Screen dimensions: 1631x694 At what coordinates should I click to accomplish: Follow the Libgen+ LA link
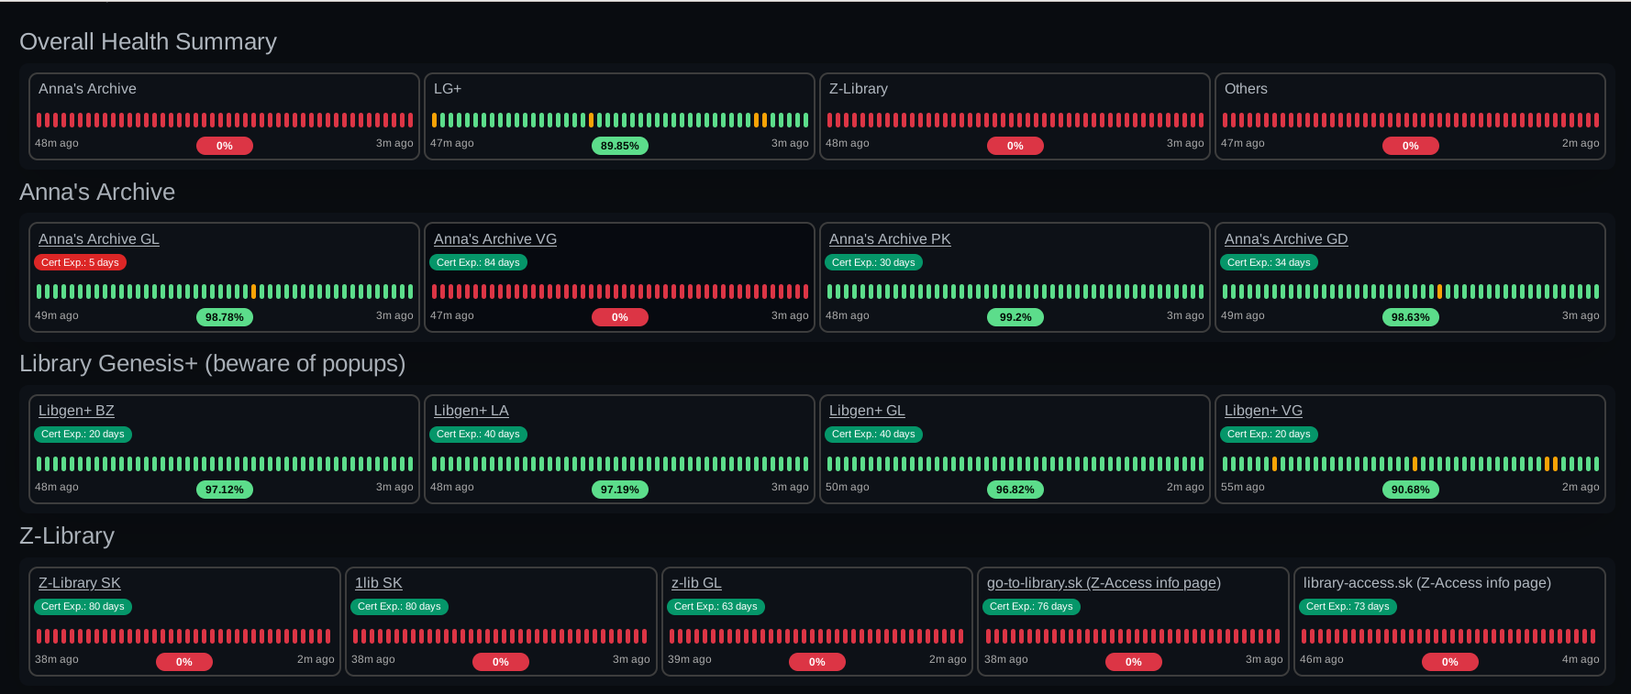coord(472,411)
